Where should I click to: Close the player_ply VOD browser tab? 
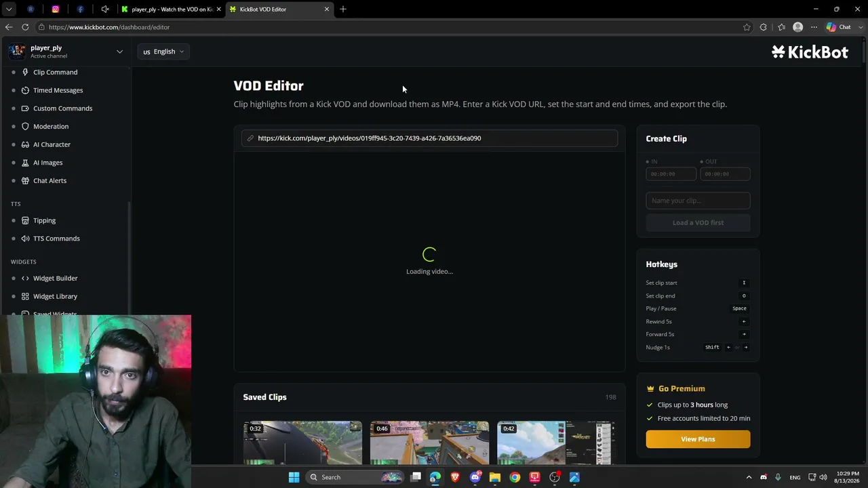218,9
